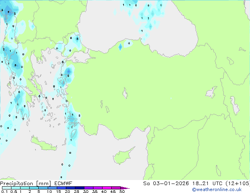Image resolution: width=250 pixels, height=193 pixels.
Task: Click the "50" legend label
Action: click(122, 191)
